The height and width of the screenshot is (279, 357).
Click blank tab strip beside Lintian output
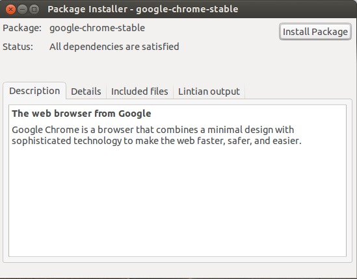(298, 91)
